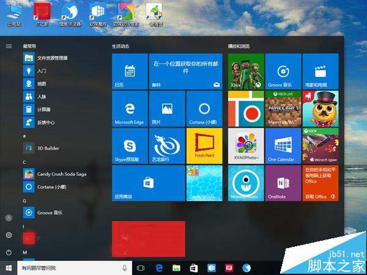Open the OneNote tile
The image size is (367, 275).
283,183
